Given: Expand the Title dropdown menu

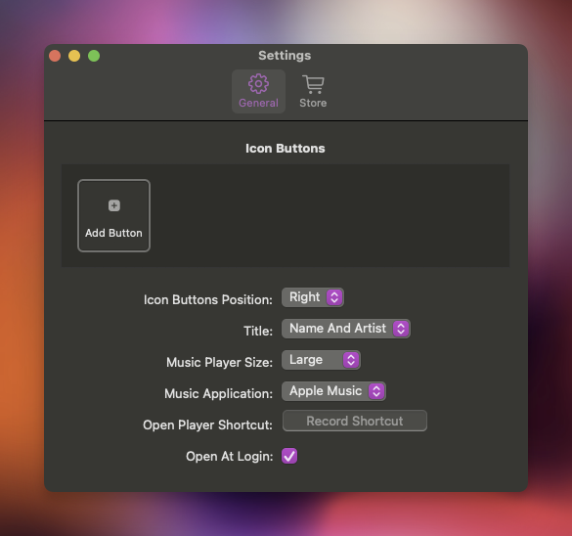Looking at the screenshot, I should (x=346, y=329).
